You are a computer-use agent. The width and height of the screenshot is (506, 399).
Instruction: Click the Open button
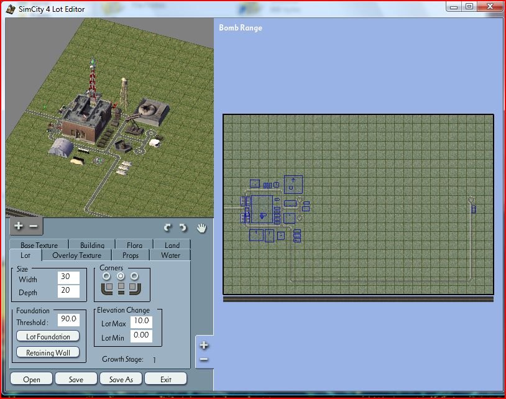pos(31,379)
